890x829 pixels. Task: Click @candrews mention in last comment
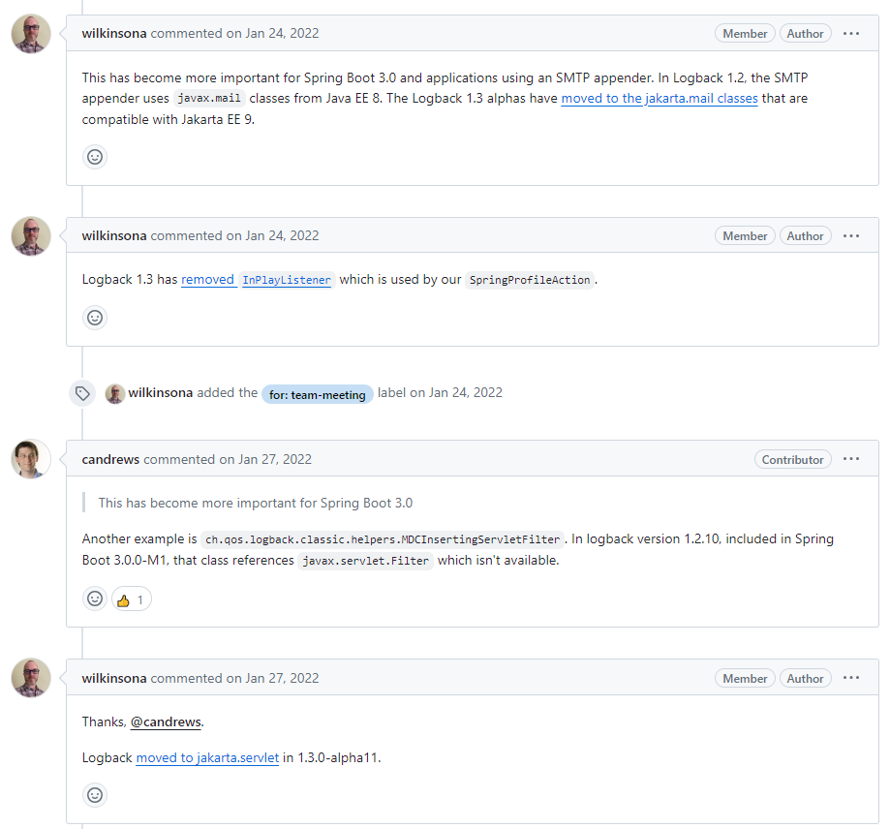pos(166,722)
